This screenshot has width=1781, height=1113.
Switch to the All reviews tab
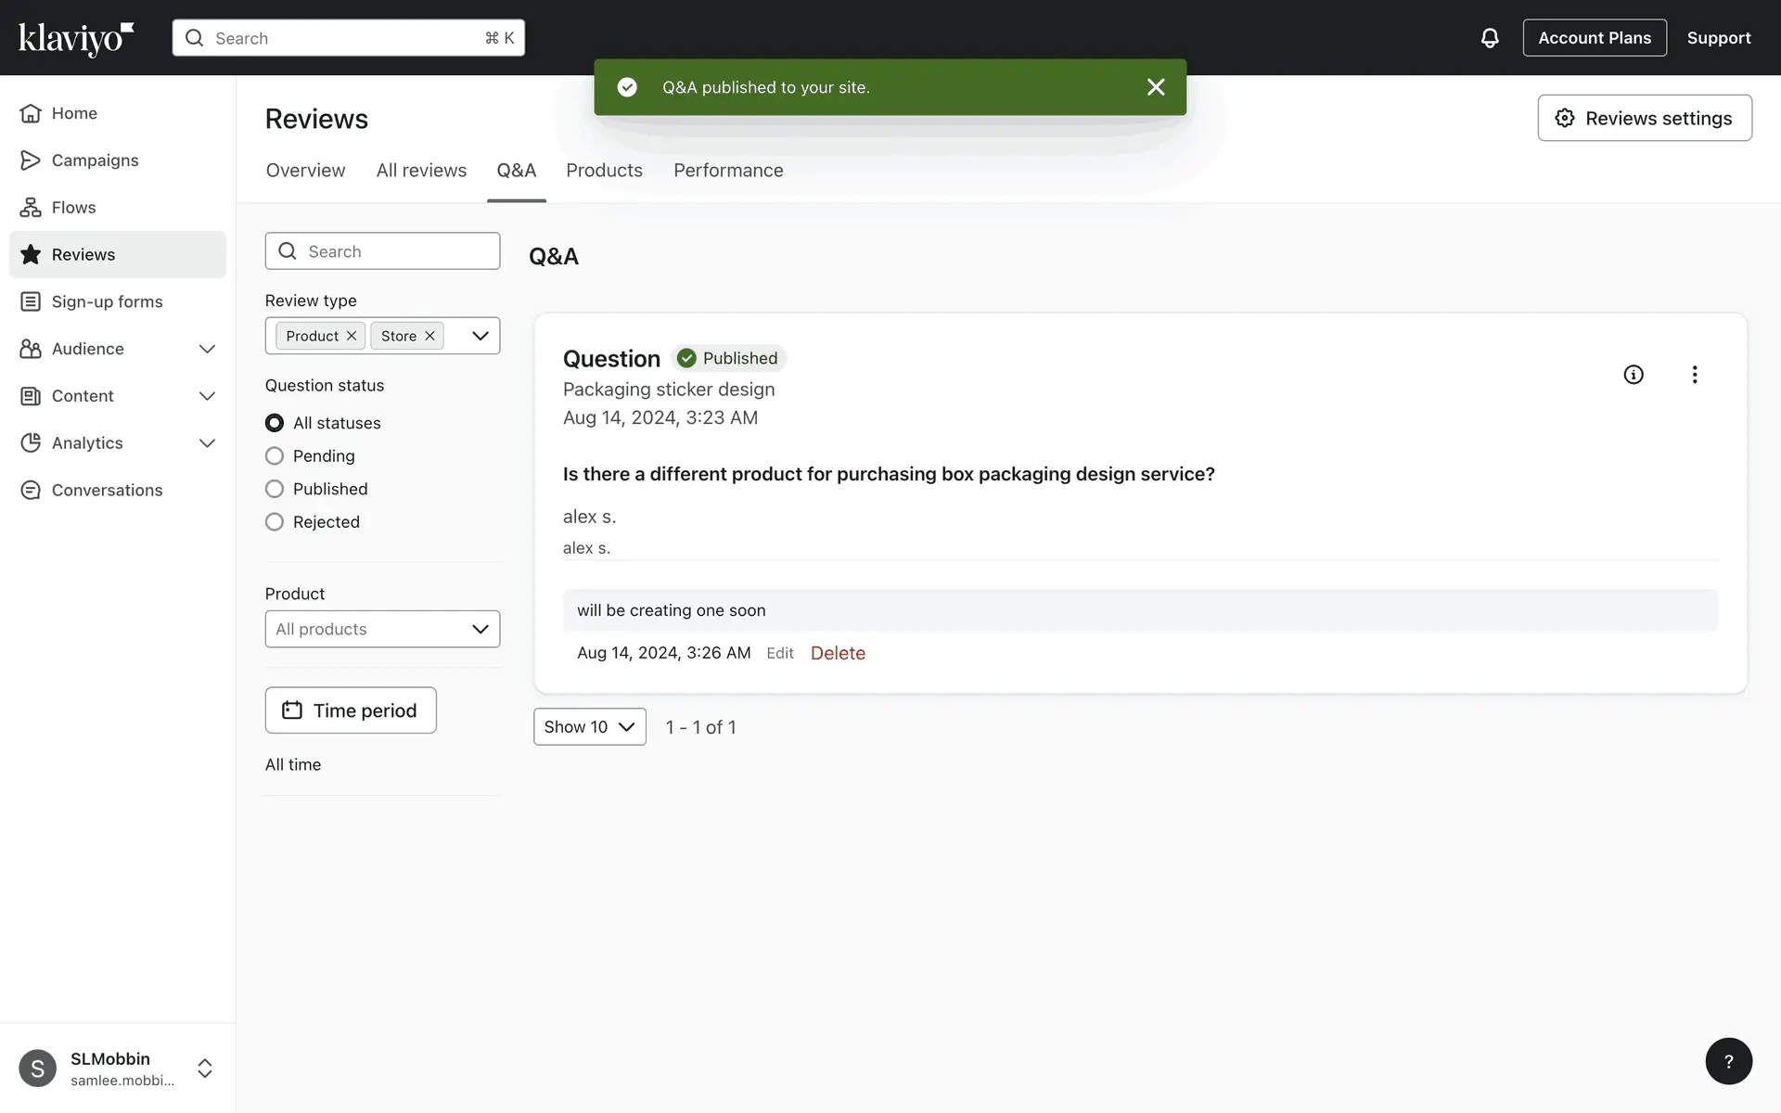tap(421, 171)
